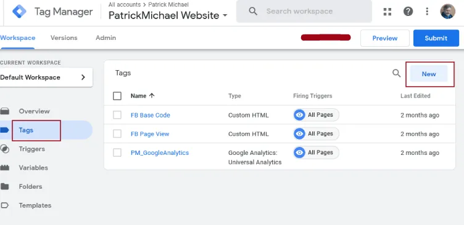Click the Tag Manager title text
The width and height of the screenshot is (464, 225).
64,12
